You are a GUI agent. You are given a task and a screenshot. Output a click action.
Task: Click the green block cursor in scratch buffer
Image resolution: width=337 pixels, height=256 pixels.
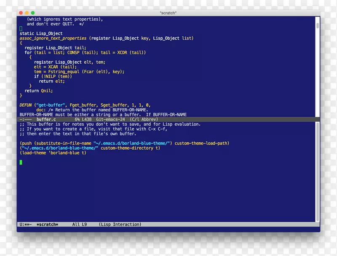tap(21, 162)
